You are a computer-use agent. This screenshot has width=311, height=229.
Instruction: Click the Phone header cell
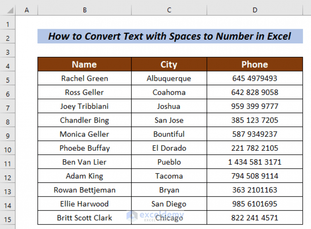point(255,64)
